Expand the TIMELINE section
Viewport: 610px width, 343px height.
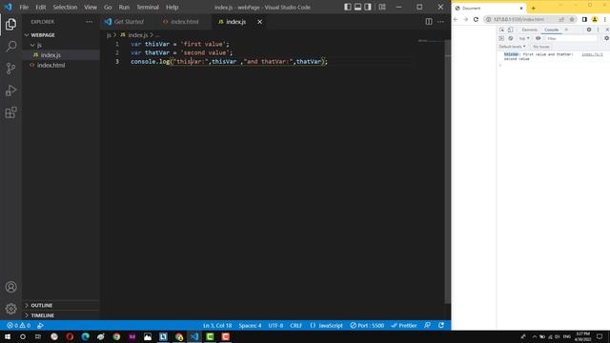click(61, 315)
